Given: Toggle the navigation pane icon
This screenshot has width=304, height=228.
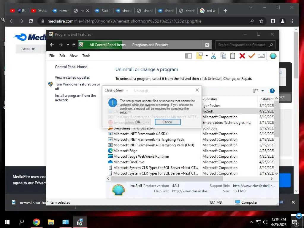Looking at the screenshot, I should click(x=189, y=56).
